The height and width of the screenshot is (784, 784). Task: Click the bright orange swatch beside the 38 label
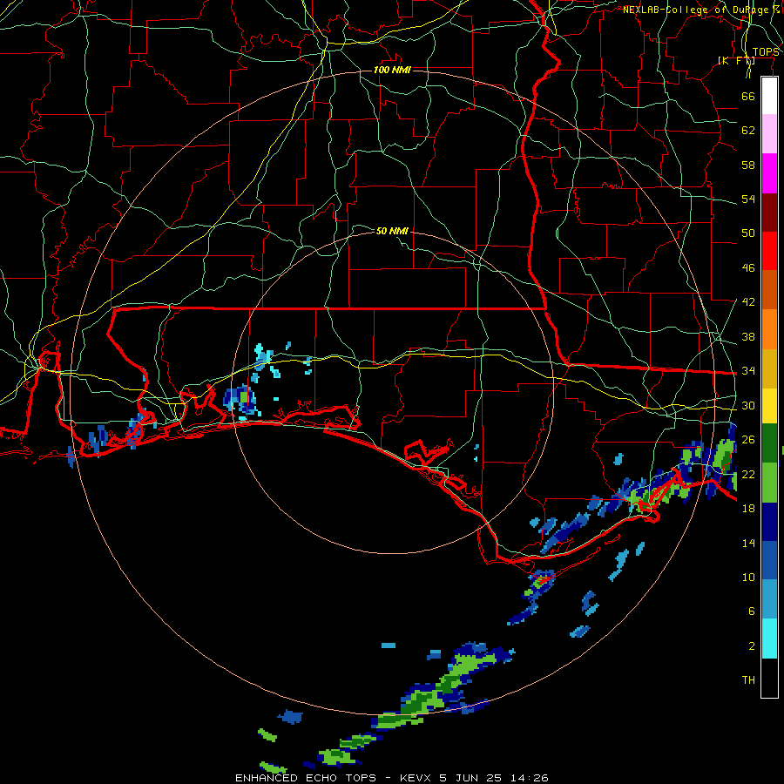tap(769, 329)
